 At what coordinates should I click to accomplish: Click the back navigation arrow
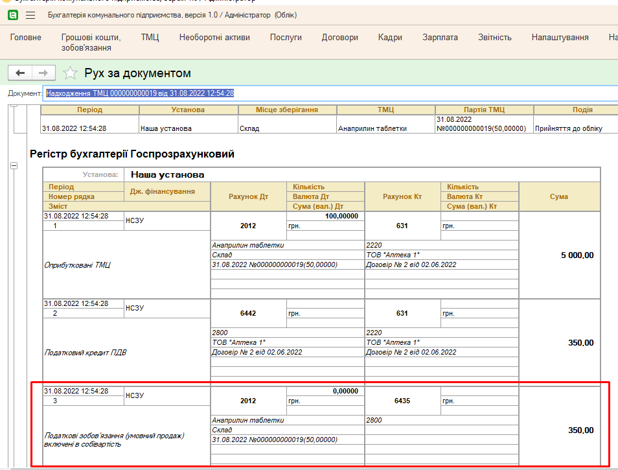tap(19, 73)
